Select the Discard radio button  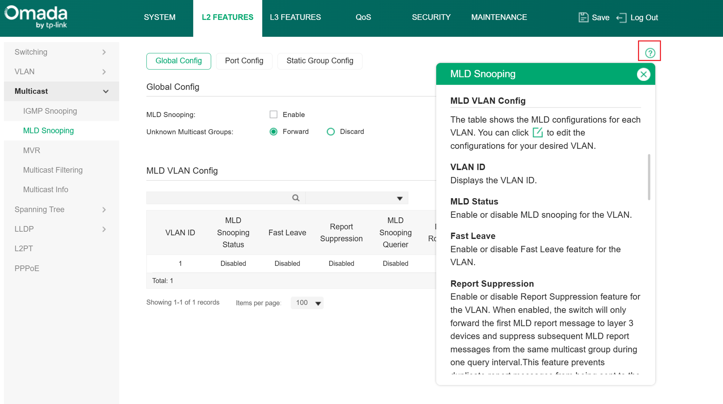click(331, 132)
